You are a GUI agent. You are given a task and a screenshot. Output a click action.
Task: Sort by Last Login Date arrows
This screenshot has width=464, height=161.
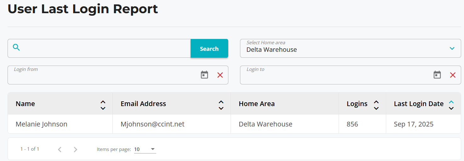tap(451, 105)
